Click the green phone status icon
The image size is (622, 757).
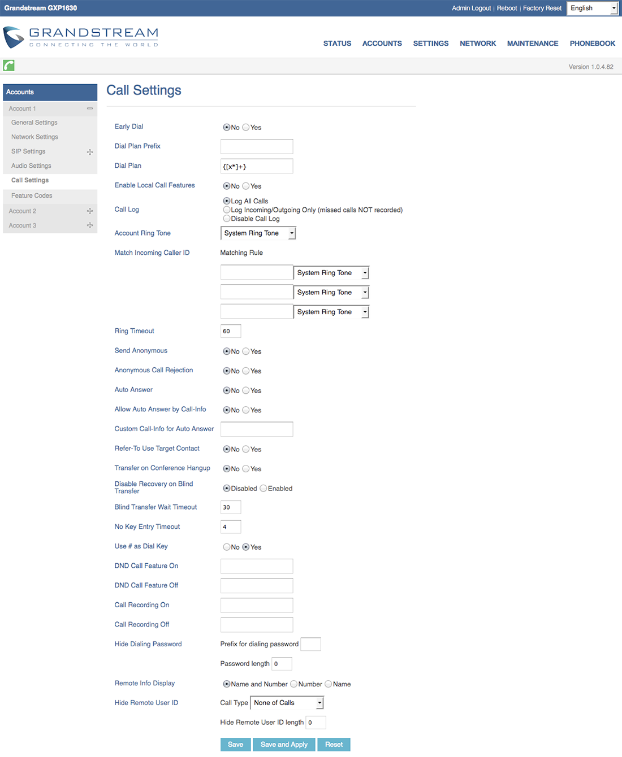click(x=8, y=66)
